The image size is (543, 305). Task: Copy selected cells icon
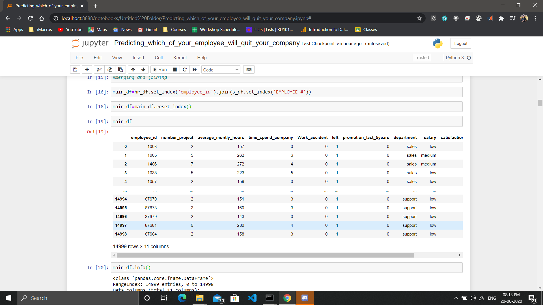(110, 69)
